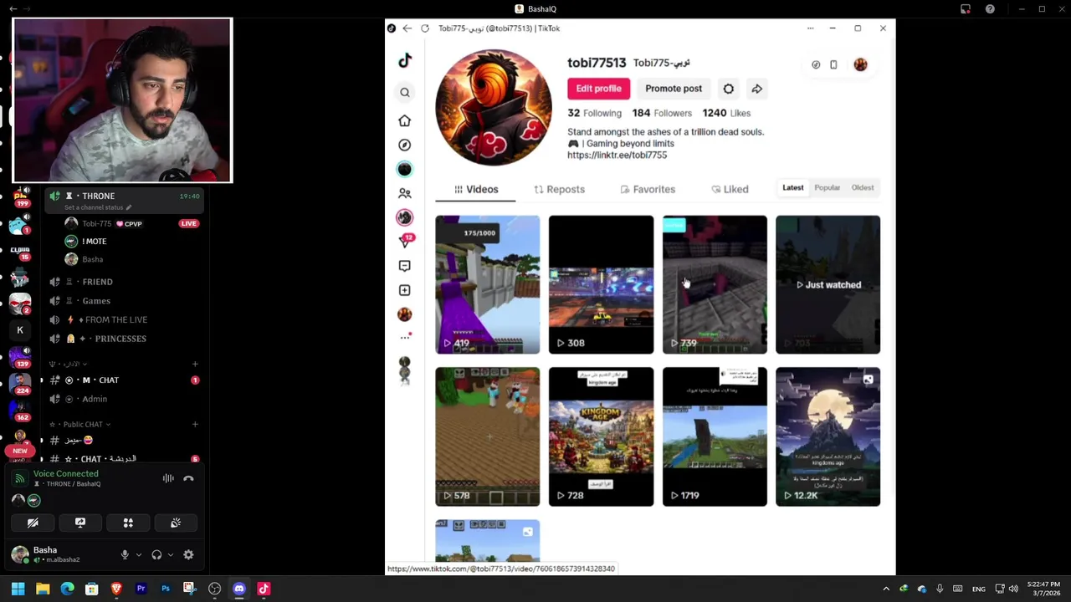Switch to the Reposts tab

[559, 190]
